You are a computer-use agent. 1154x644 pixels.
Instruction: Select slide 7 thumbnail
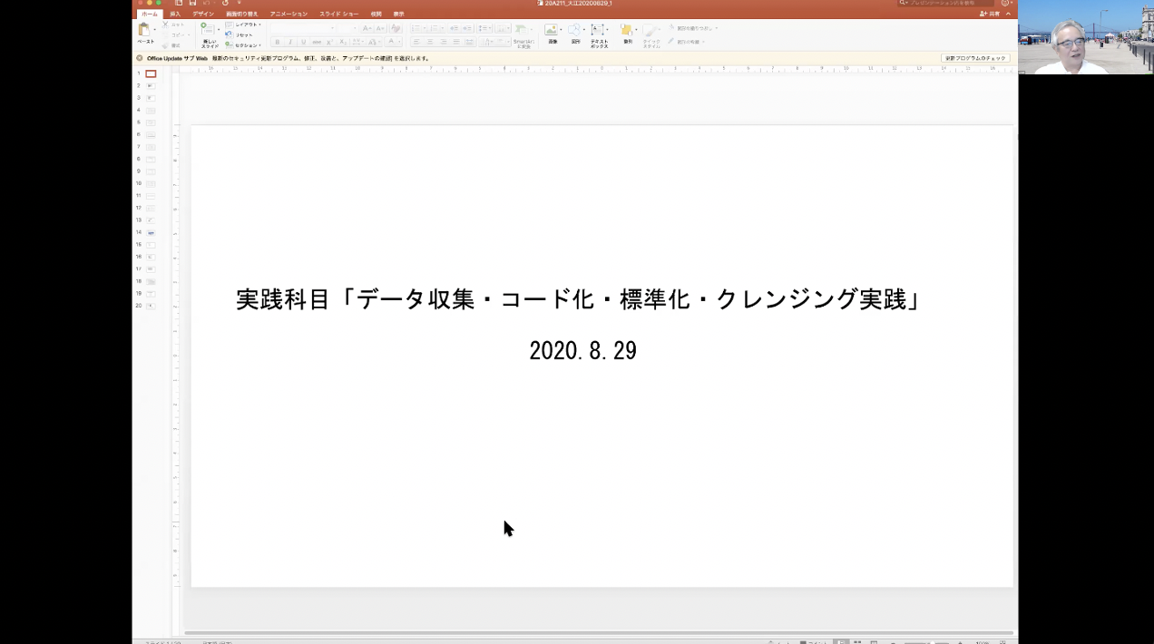click(151, 147)
